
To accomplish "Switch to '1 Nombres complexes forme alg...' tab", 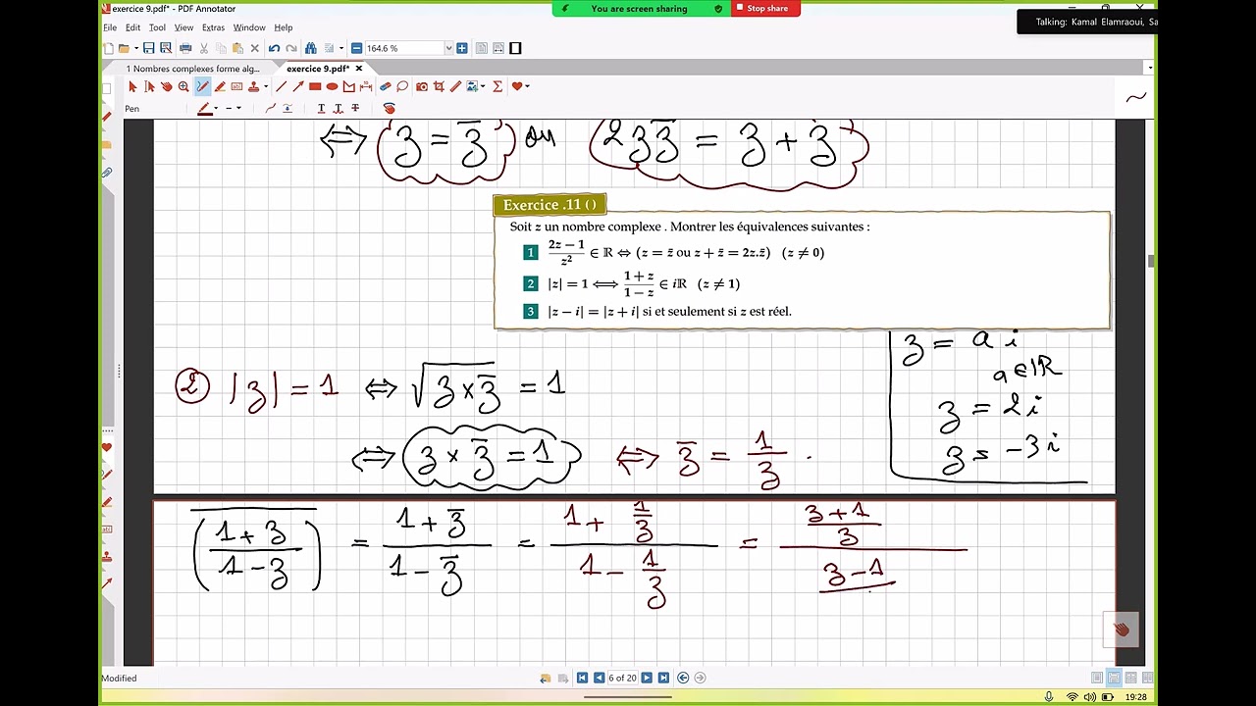I will 192,69.
